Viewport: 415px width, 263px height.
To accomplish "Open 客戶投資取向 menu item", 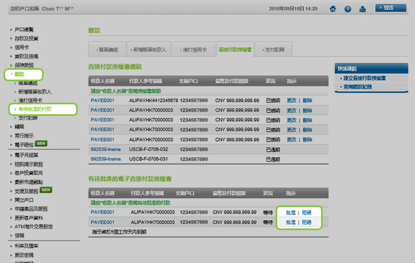I will coord(29,173).
